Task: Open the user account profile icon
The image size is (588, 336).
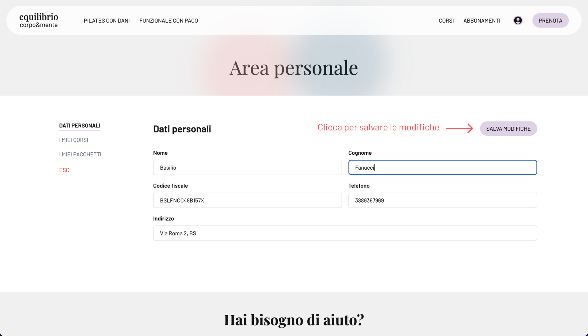Action: point(518,20)
